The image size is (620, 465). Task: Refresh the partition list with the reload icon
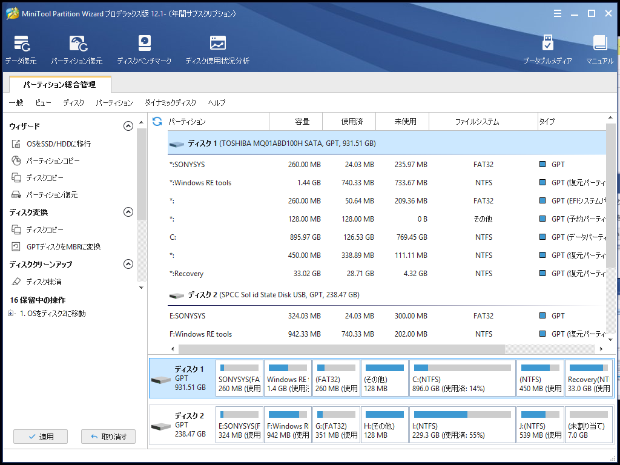coord(157,121)
